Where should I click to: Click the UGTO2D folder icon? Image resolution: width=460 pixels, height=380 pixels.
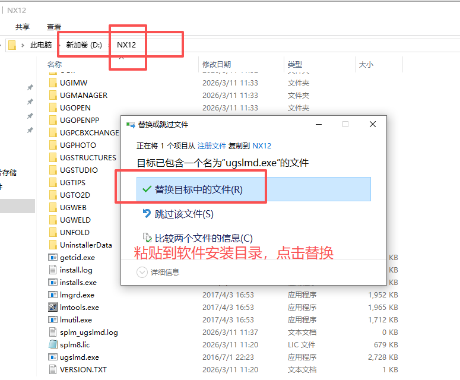point(53,195)
